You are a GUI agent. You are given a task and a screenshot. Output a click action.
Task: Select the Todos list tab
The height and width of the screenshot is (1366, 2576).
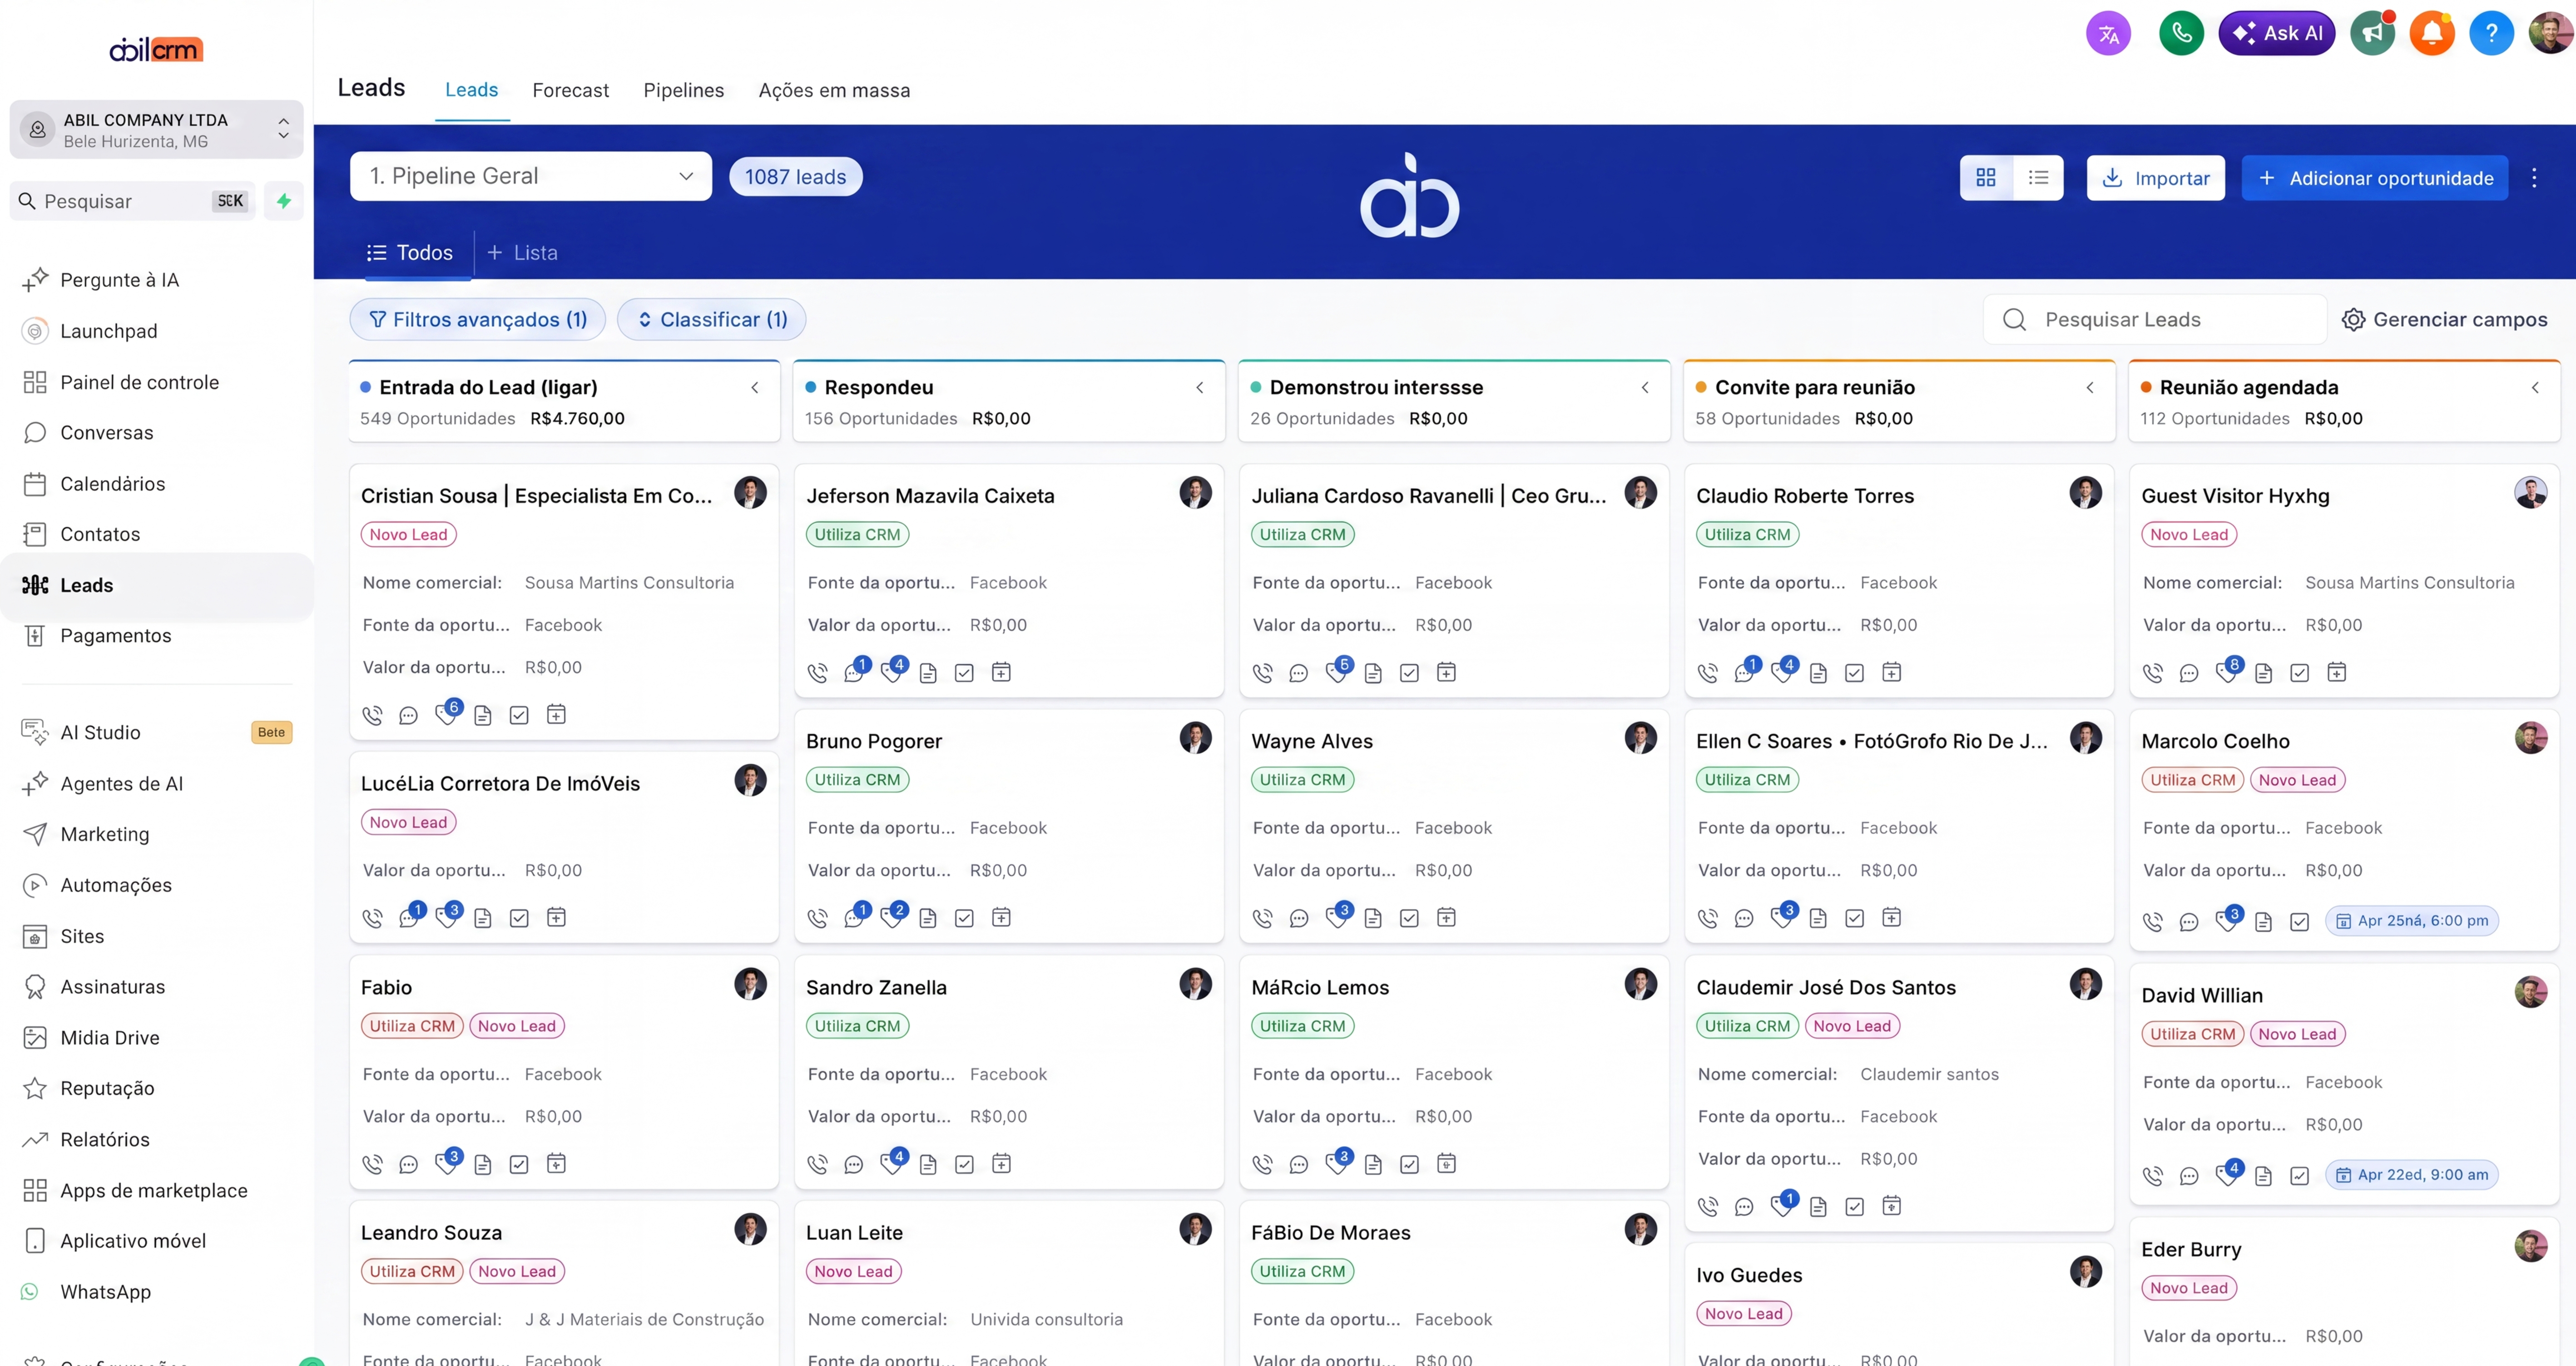coord(410,253)
